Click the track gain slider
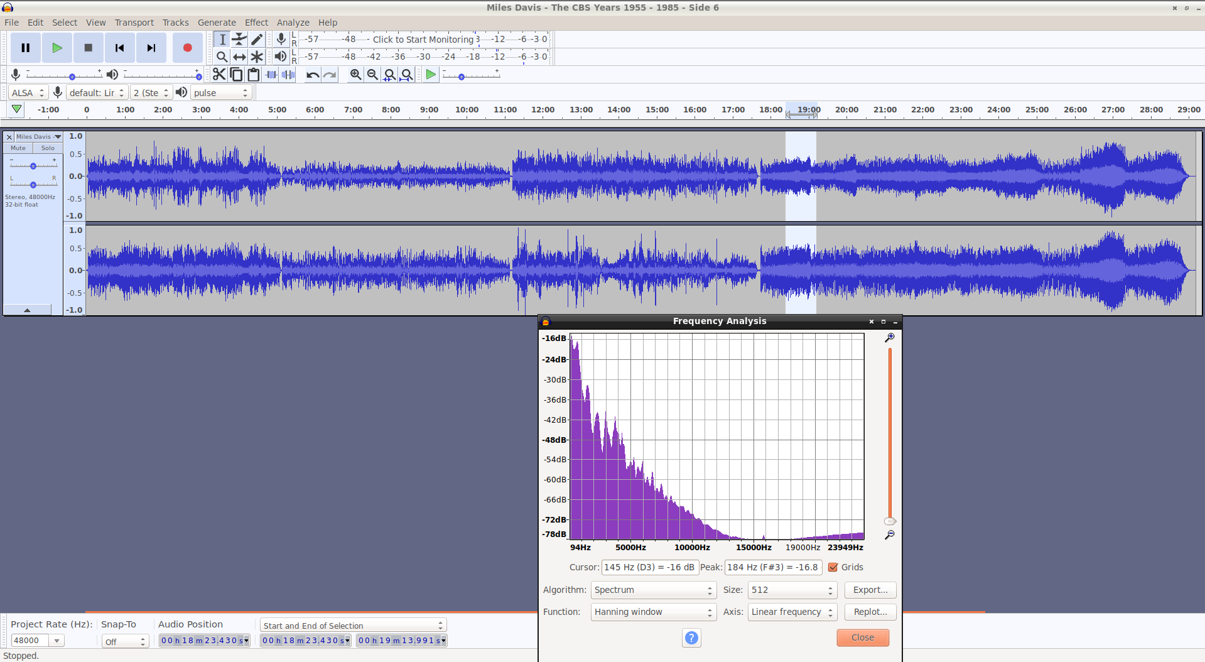1205x662 pixels. (x=33, y=166)
